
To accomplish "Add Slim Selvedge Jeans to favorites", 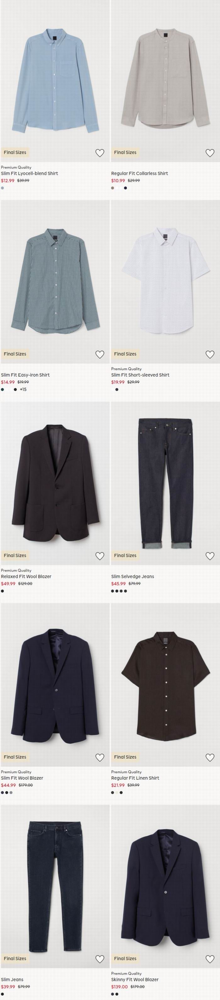I will pyautogui.click(x=210, y=556).
